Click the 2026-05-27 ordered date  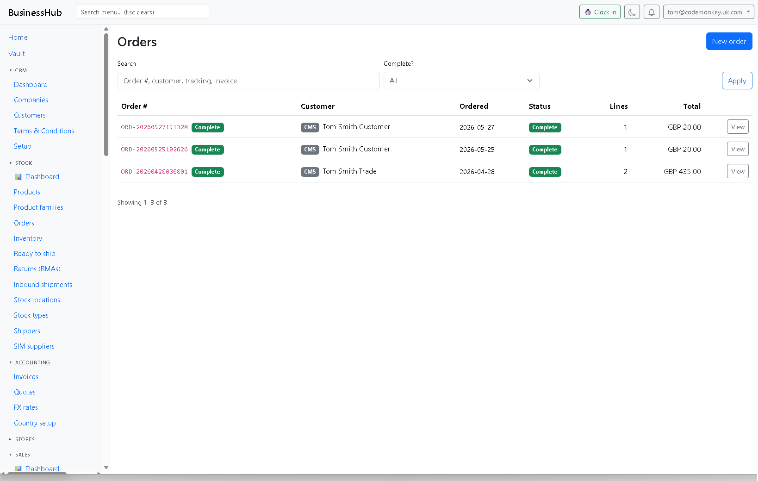coord(477,127)
